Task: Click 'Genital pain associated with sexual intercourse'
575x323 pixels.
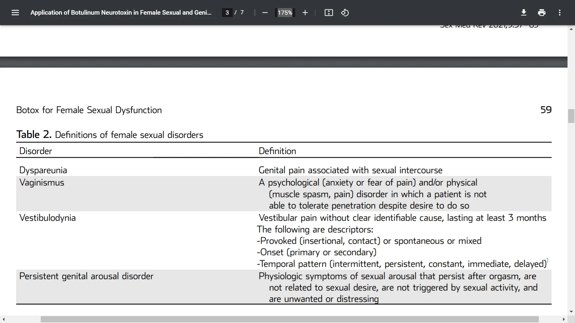Action: tap(350, 170)
